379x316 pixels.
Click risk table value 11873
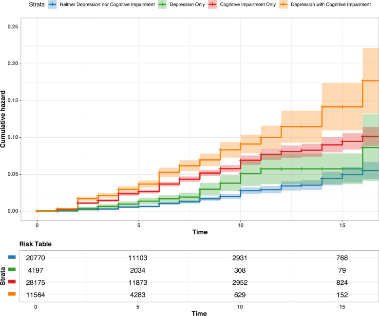[x=137, y=282]
